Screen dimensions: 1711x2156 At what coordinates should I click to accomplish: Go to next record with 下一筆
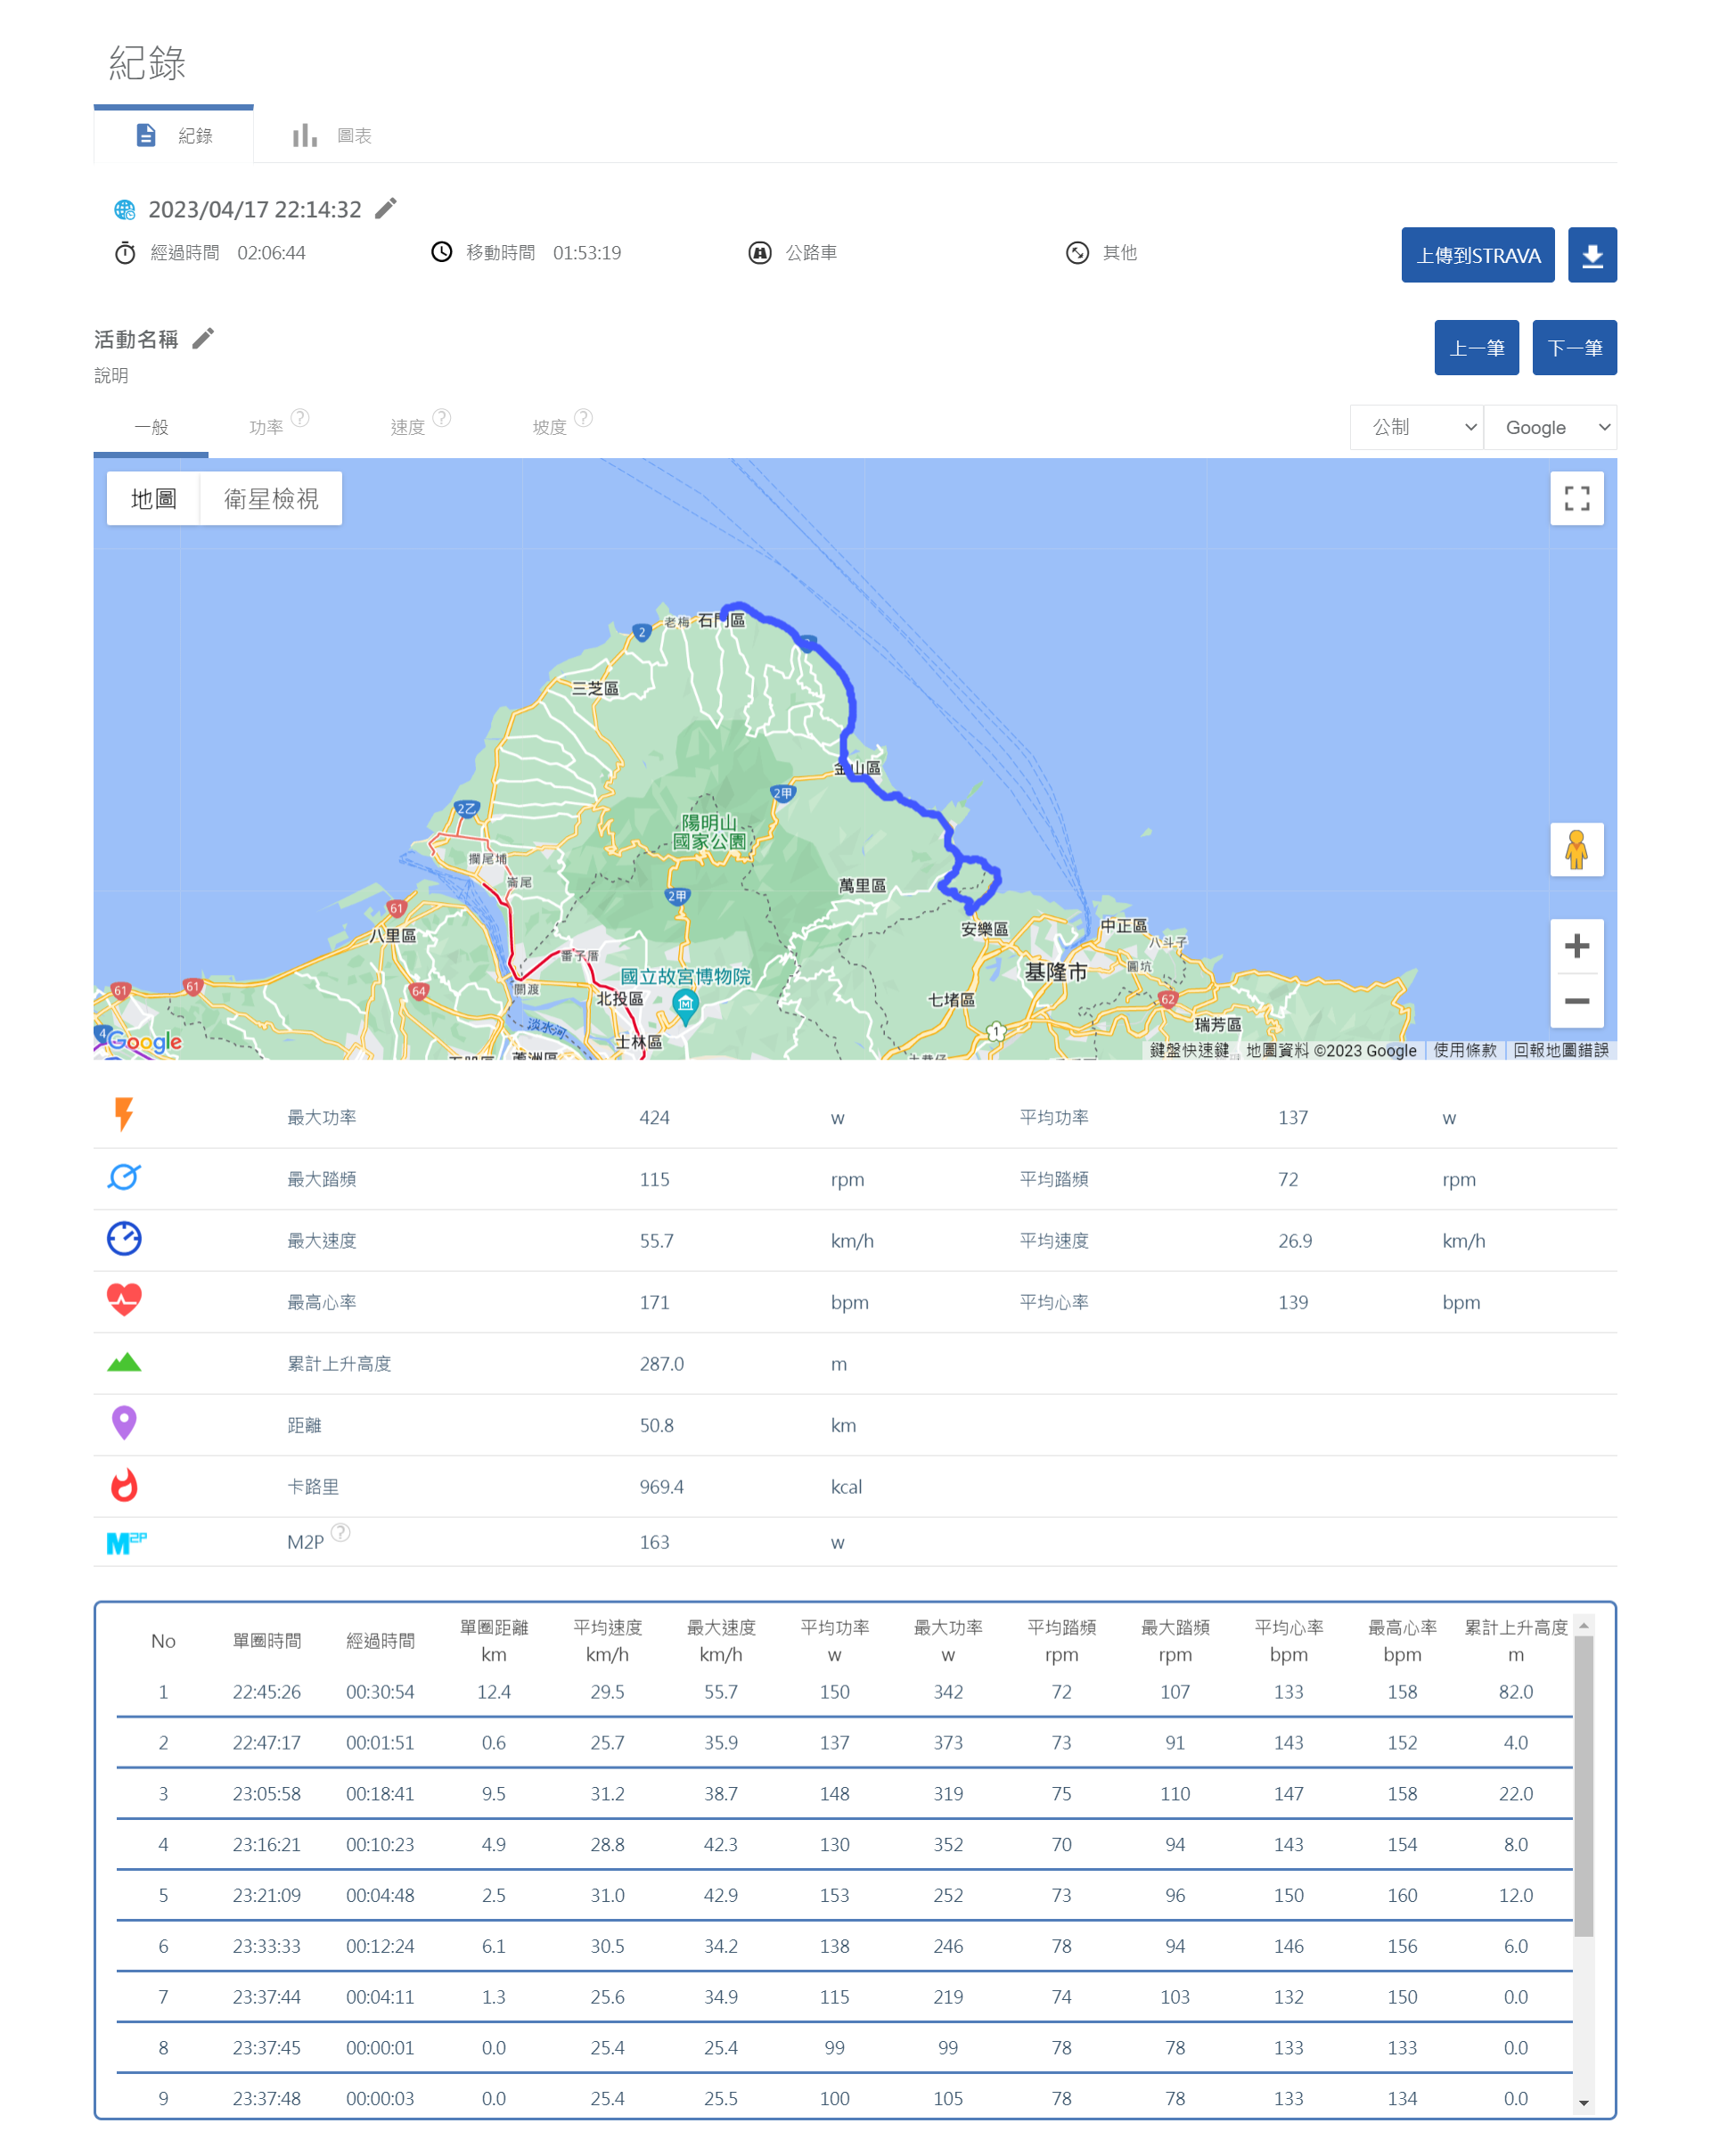point(1574,348)
